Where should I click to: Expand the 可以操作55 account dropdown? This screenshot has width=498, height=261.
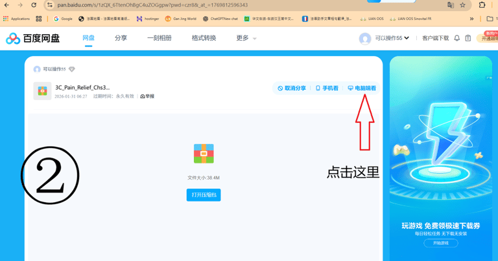point(392,38)
